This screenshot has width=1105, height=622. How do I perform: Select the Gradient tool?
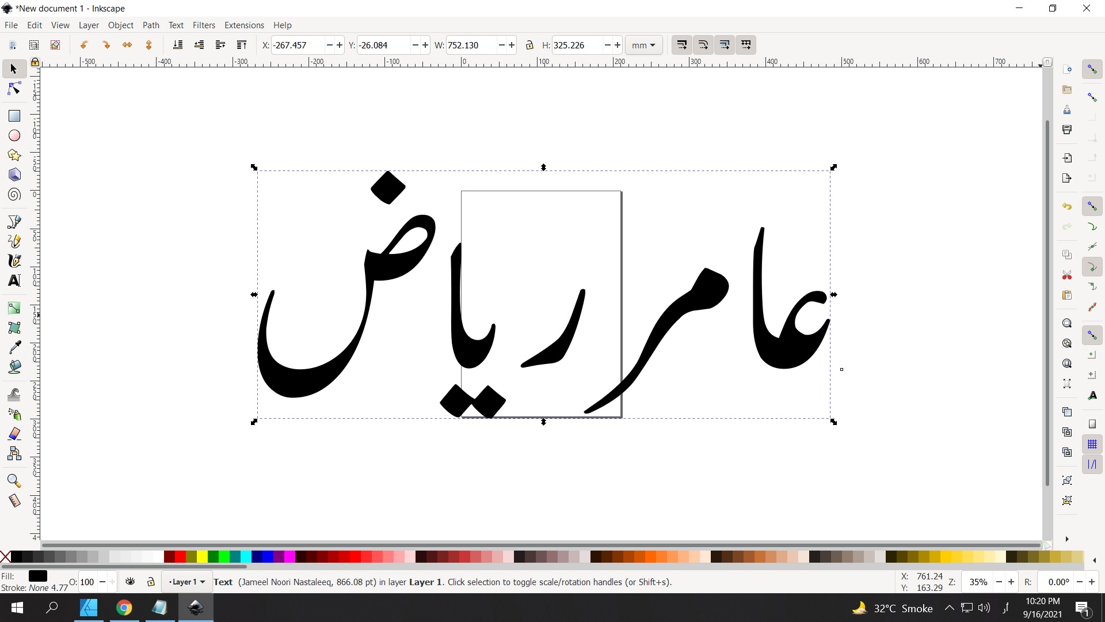point(14,308)
